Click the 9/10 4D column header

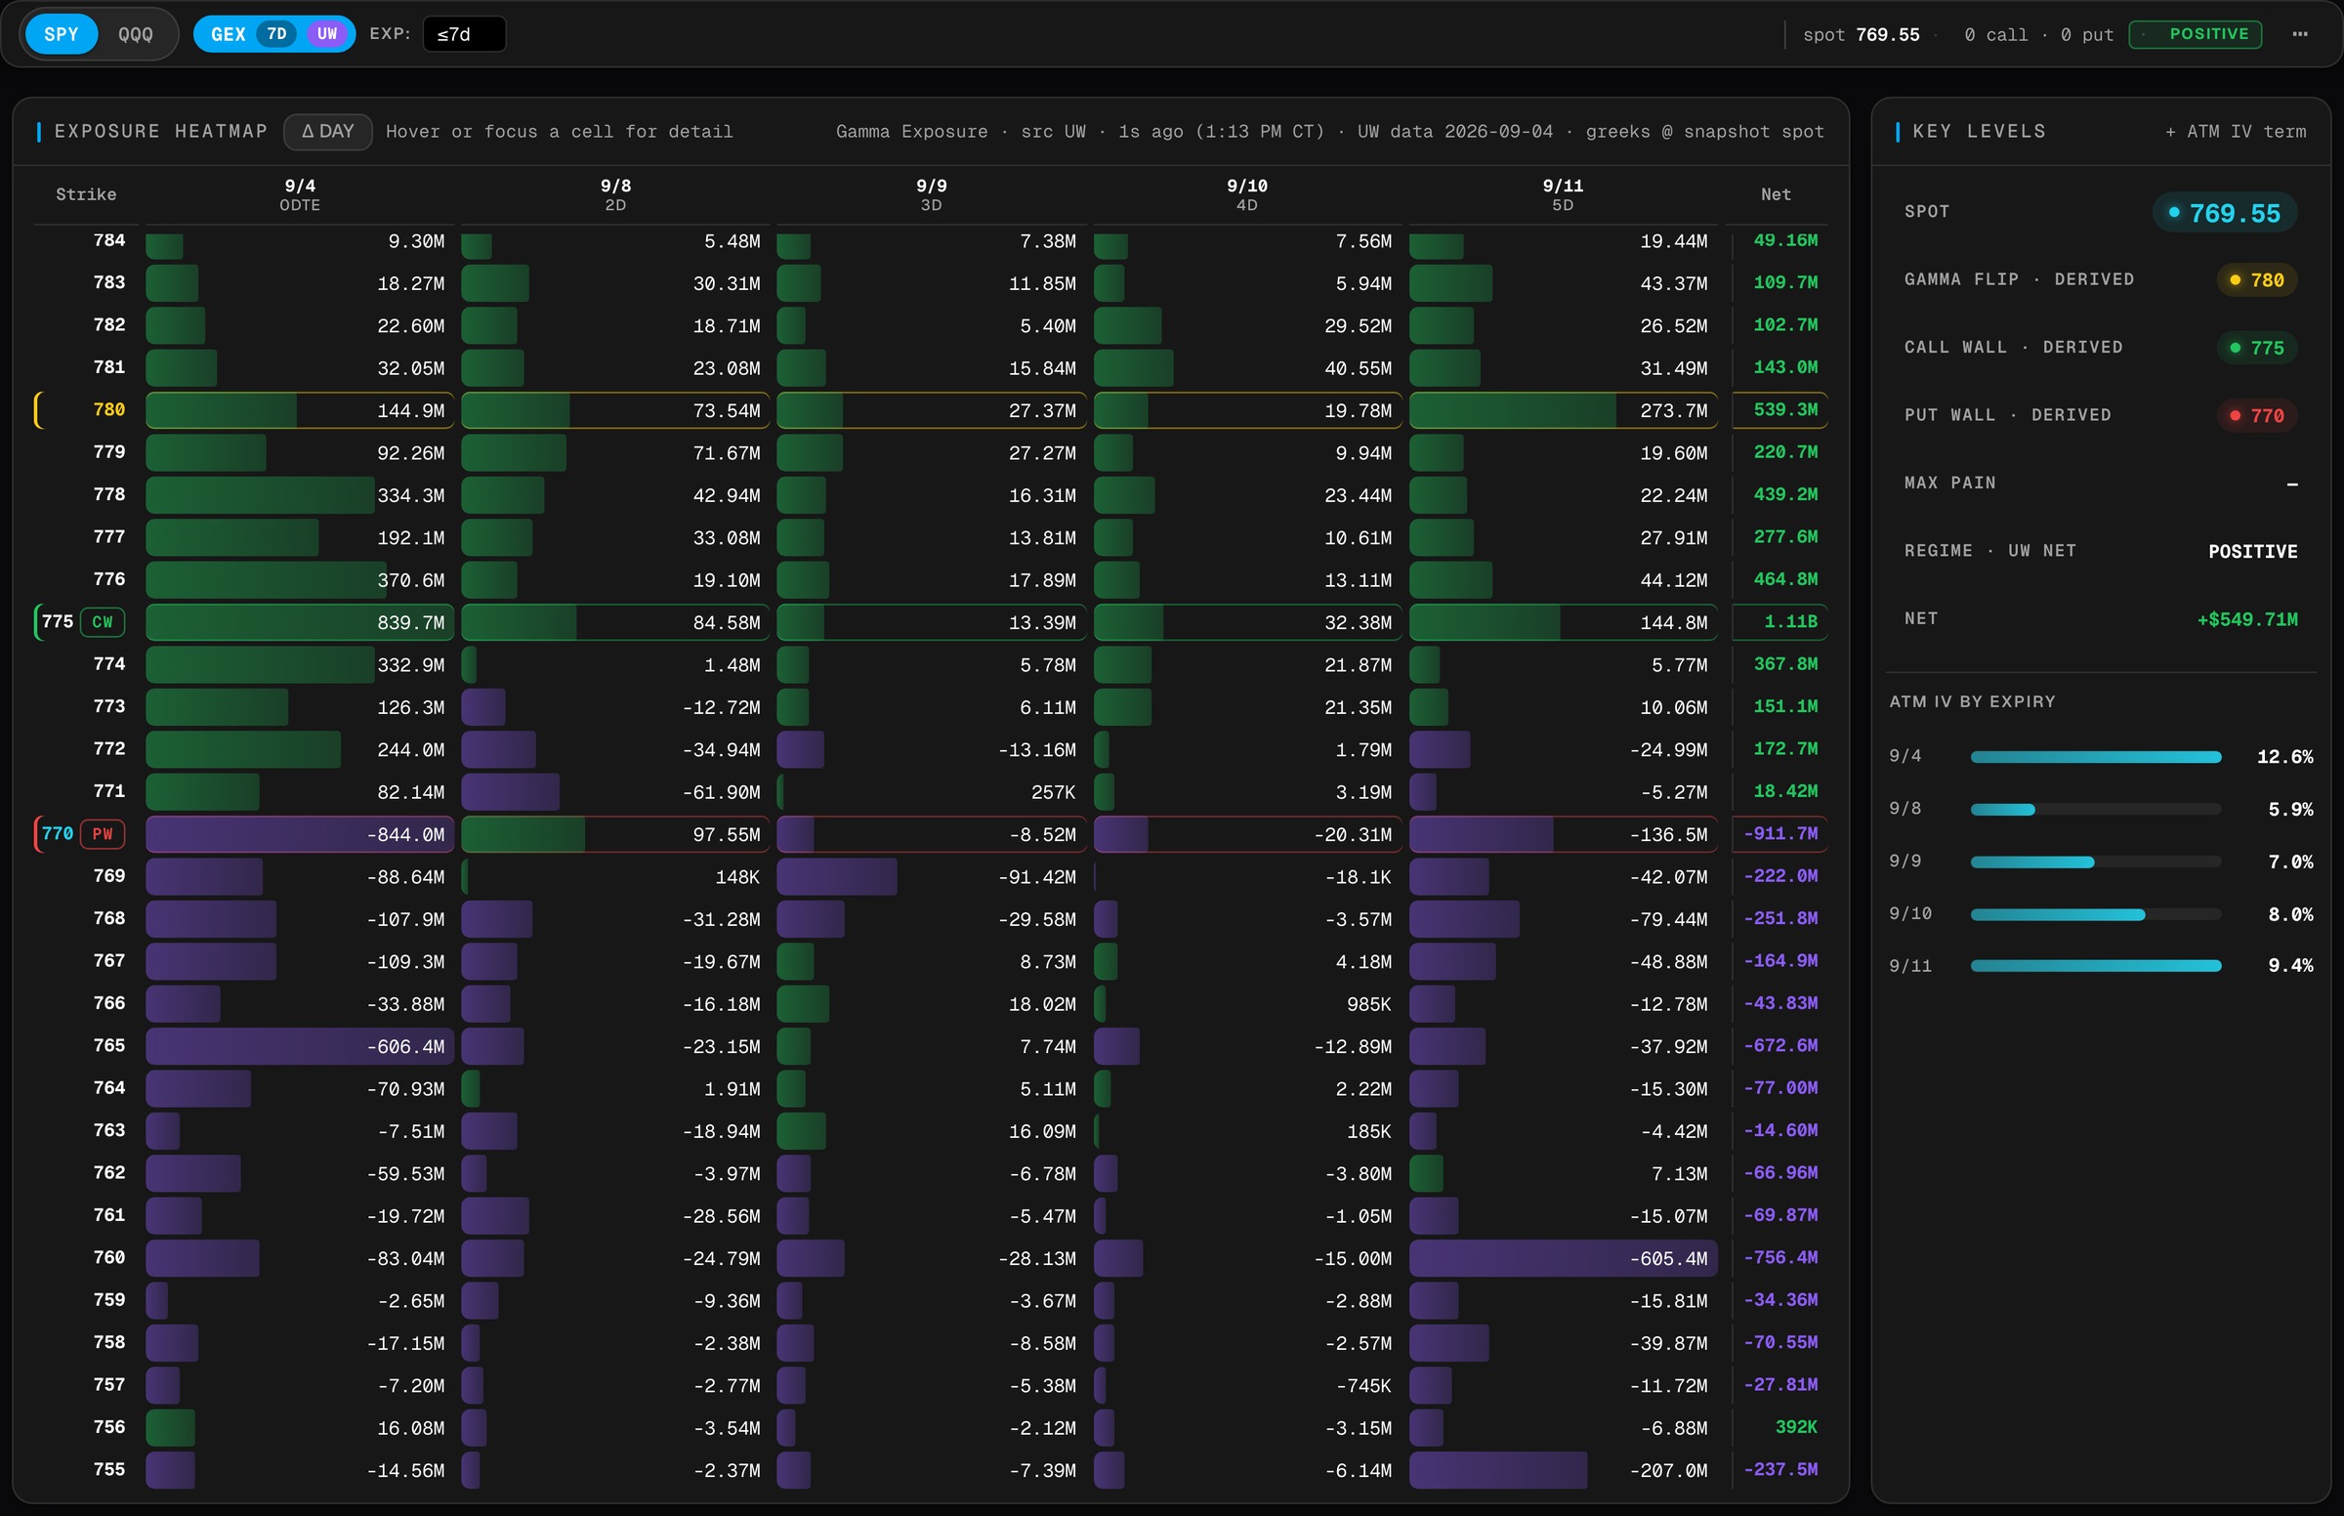[x=1247, y=195]
